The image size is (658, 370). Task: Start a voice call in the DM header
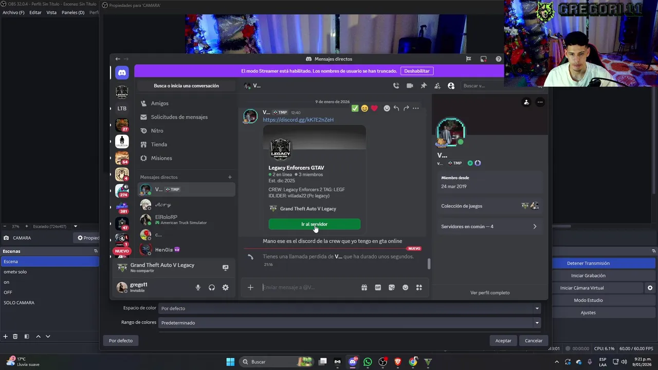[396, 86]
